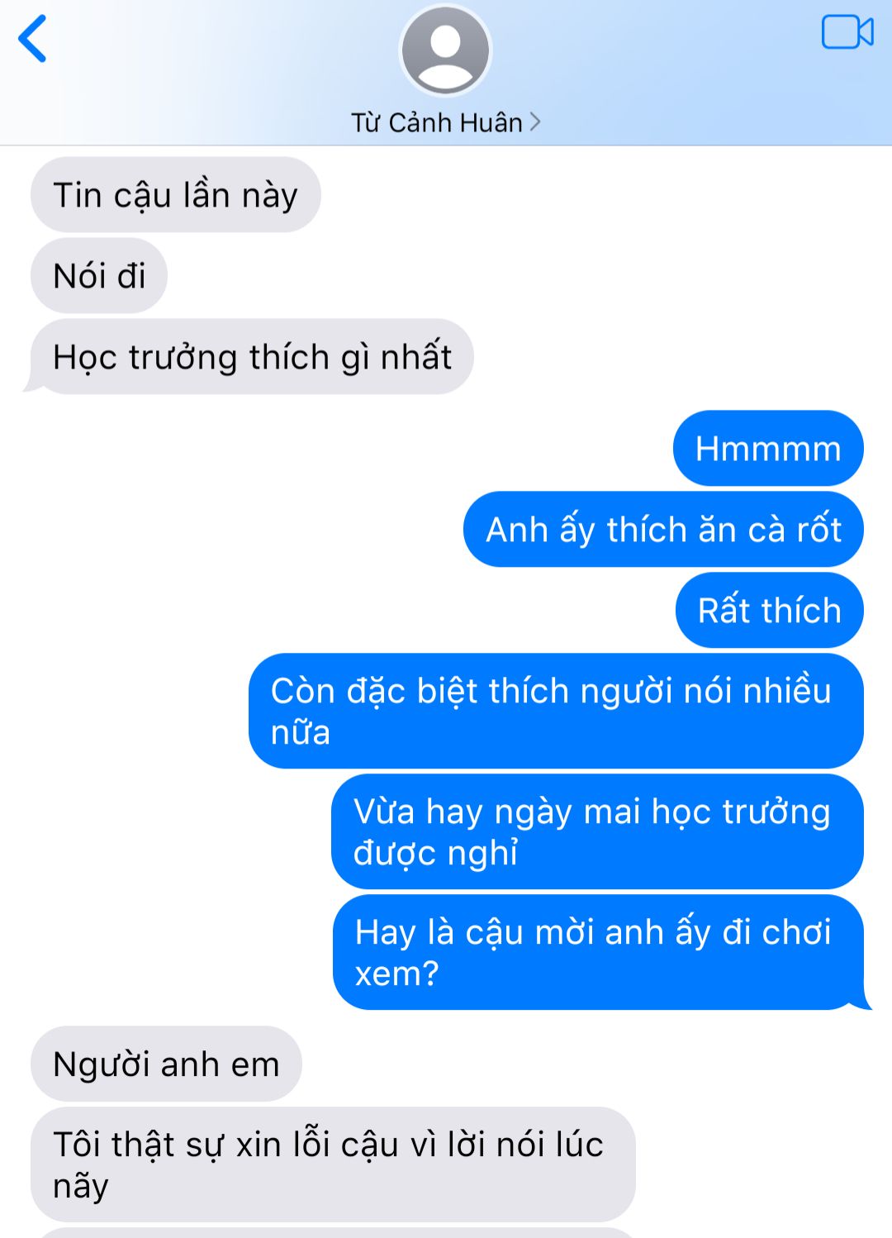The width and height of the screenshot is (892, 1238).
Task: Tap 'Học trưởng thích gì nhất' message
Action: pyautogui.click(x=251, y=357)
